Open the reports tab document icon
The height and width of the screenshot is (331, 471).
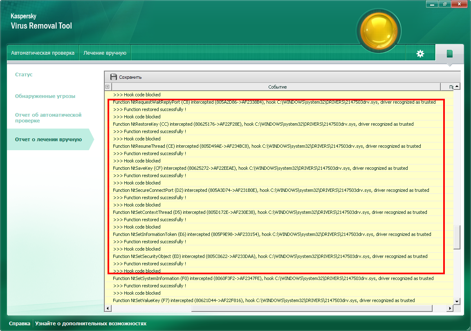pos(449,53)
